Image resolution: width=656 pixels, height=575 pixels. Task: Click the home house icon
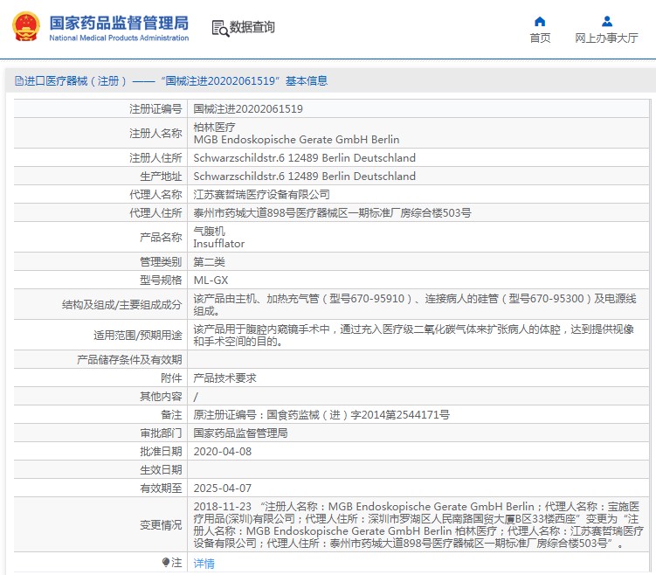[540, 21]
